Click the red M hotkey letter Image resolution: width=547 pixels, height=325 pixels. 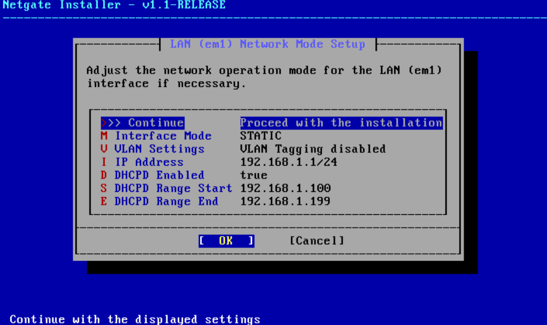104,136
